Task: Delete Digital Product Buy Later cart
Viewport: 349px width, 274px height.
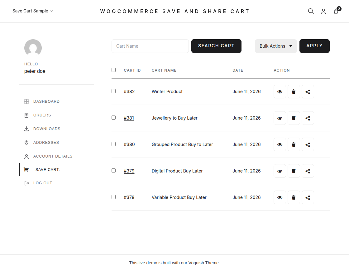Action: [294, 171]
